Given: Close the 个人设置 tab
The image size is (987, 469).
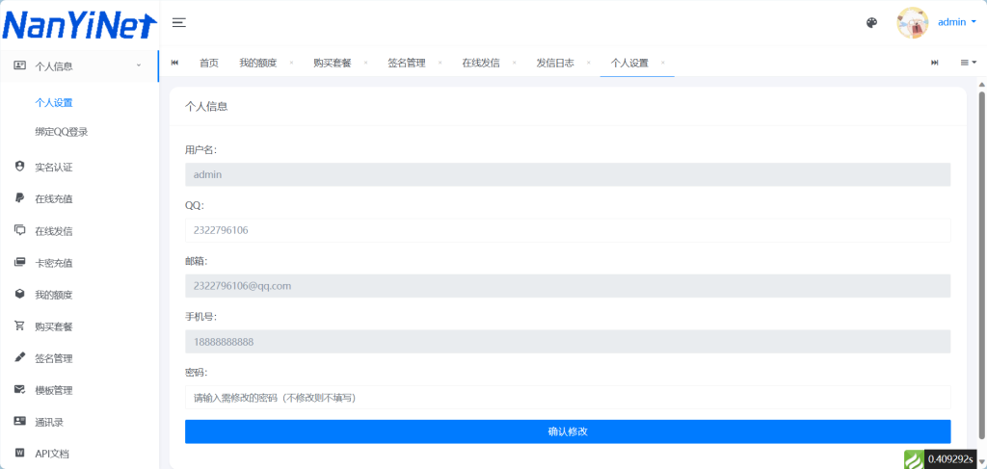Looking at the screenshot, I should coord(663,63).
